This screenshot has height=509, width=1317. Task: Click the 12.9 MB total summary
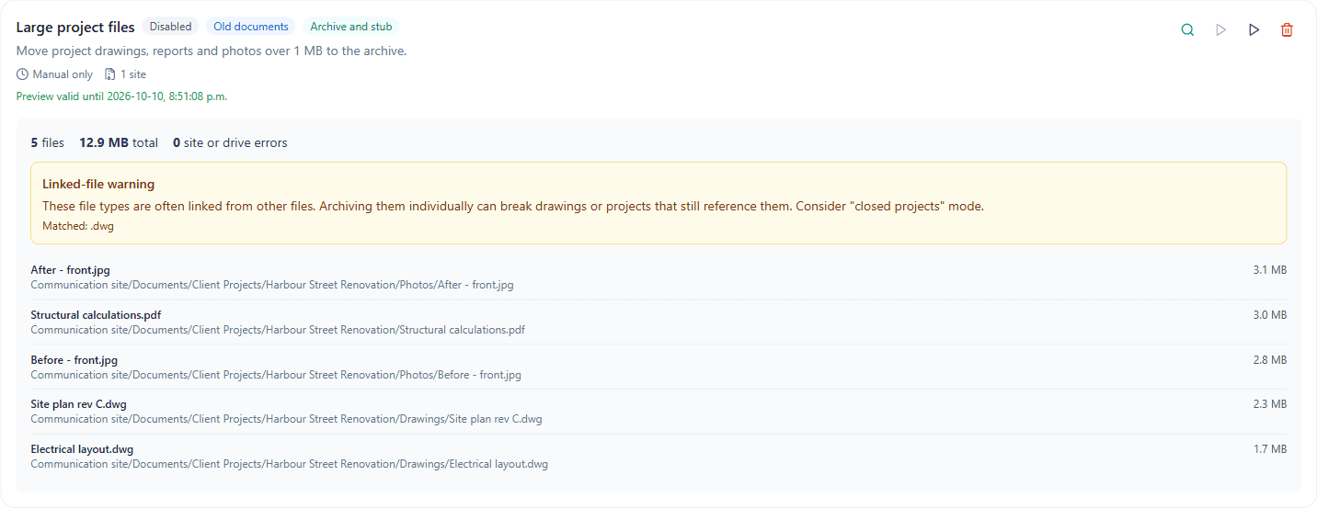pyautogui.click(x=119, y=143)
